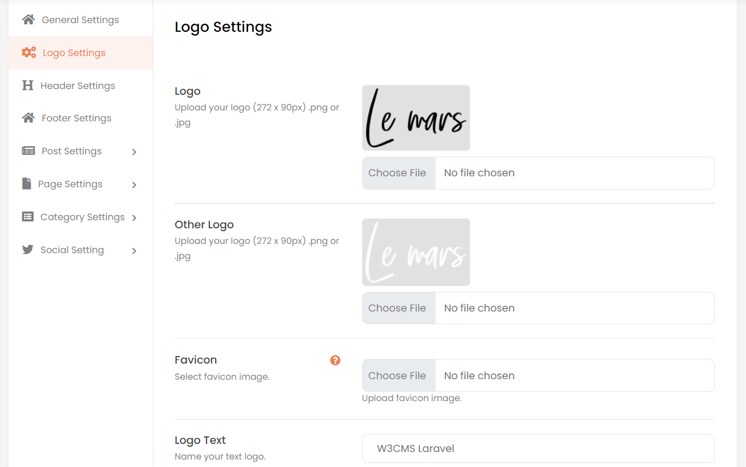The image size is (746, 467).
Task: Click the General Settings home icon
Action: click(x=28, y=20)
